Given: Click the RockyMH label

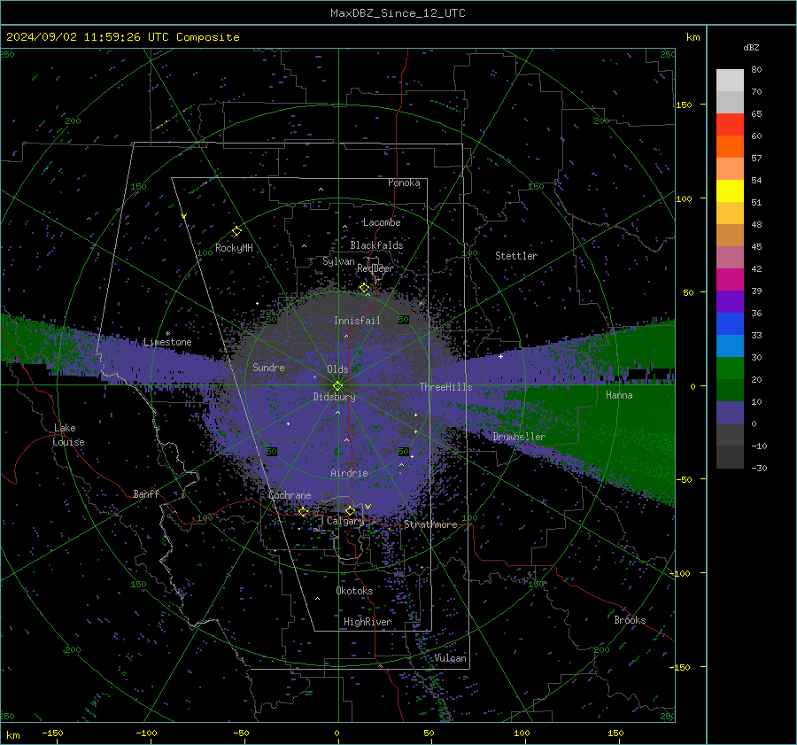Looking at the screenshot, I should [x=234, y=248].
